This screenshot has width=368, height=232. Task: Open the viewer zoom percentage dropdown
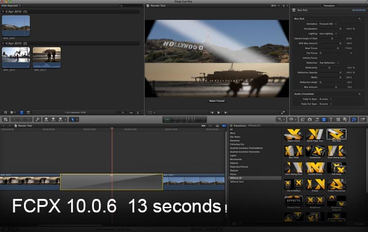(275, 6)
